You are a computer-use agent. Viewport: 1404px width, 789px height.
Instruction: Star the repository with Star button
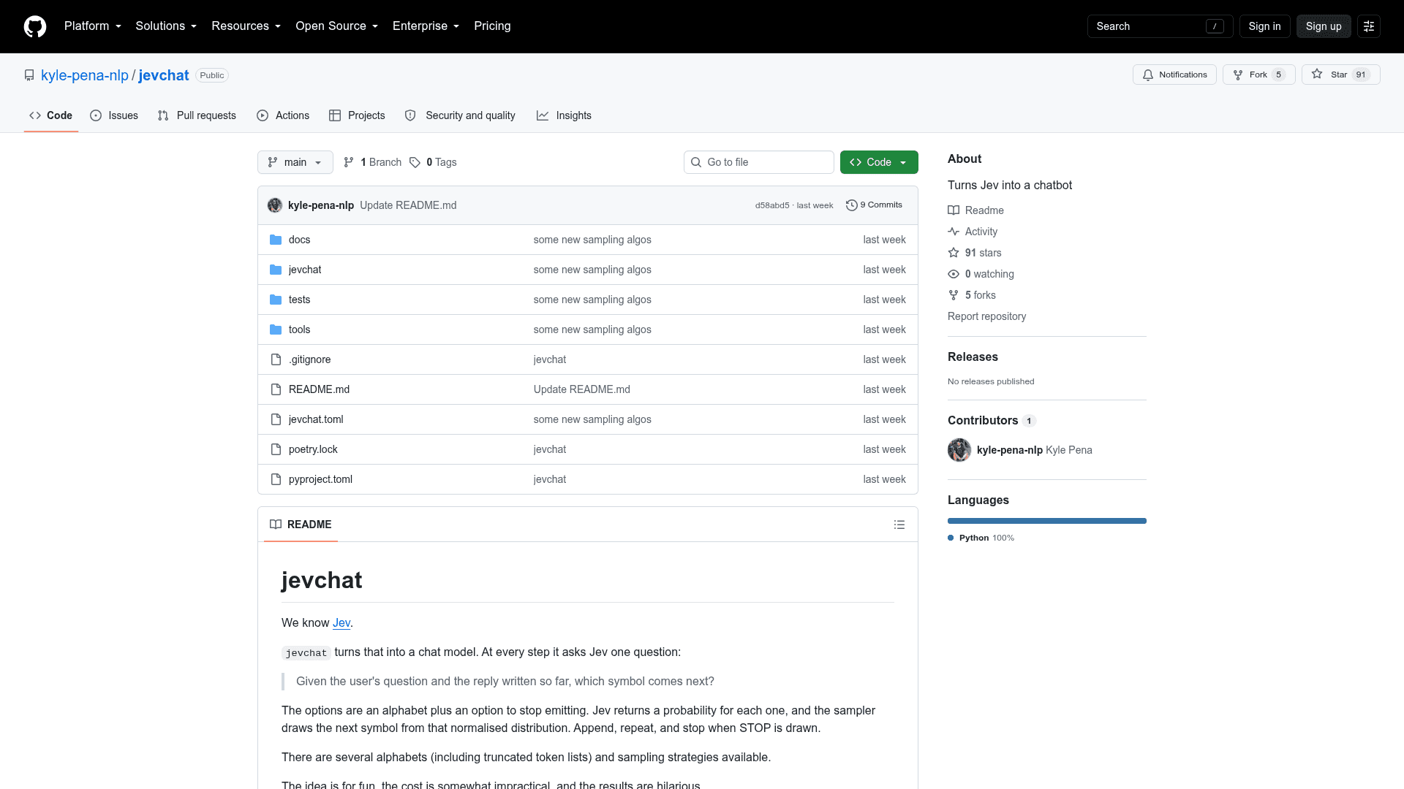click(1340, 75)
